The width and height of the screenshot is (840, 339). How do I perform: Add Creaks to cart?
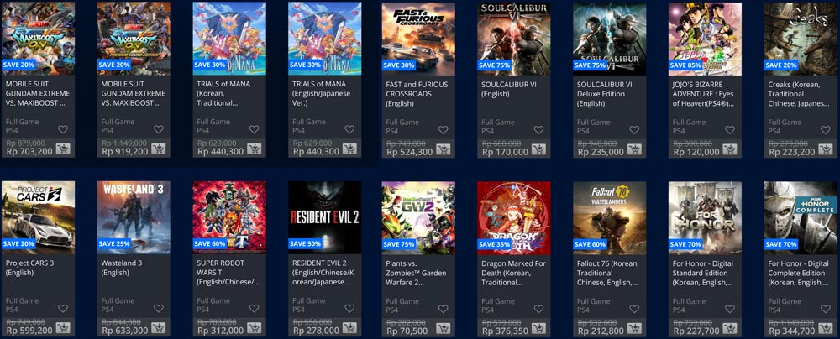826,149
